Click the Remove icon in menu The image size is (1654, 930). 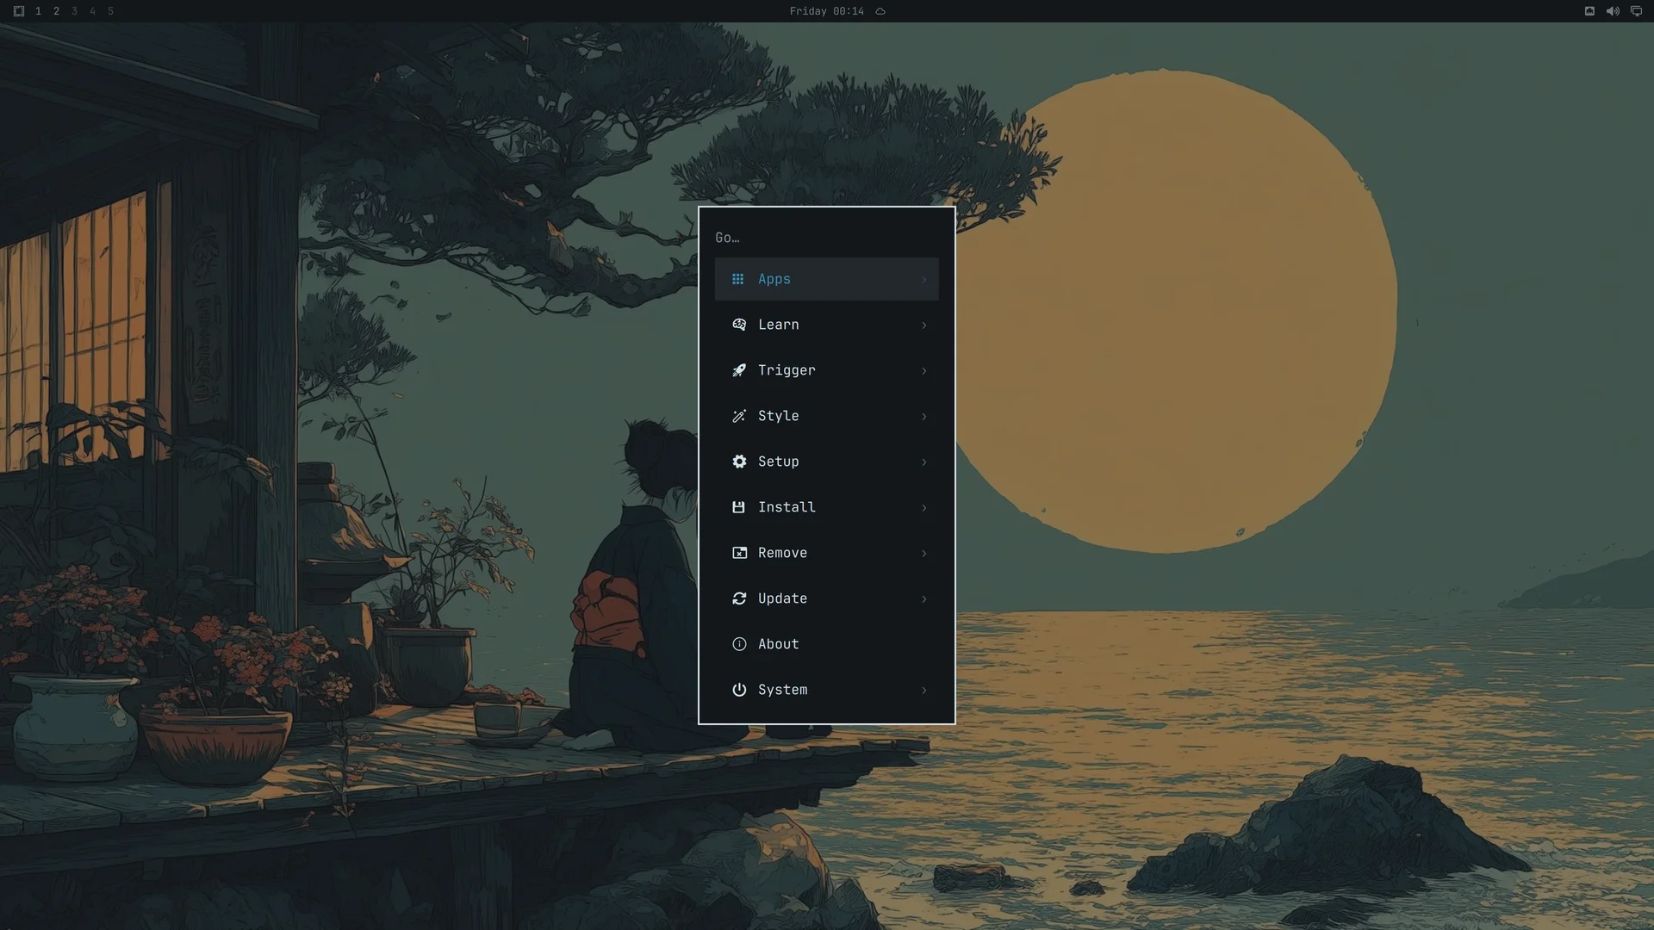point(739,553)
